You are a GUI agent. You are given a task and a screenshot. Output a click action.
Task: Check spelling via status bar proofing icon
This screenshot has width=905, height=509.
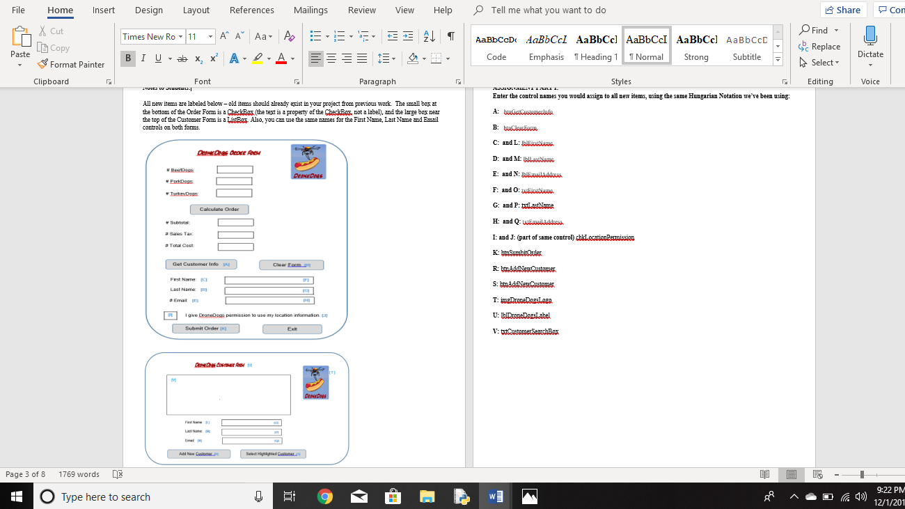118,474
